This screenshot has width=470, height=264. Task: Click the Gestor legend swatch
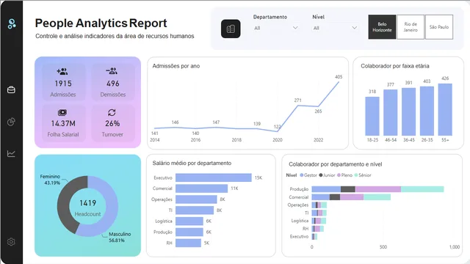click(302, 175)
